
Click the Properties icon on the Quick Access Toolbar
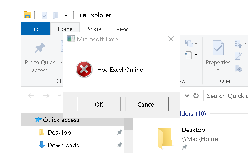point(44,15)
